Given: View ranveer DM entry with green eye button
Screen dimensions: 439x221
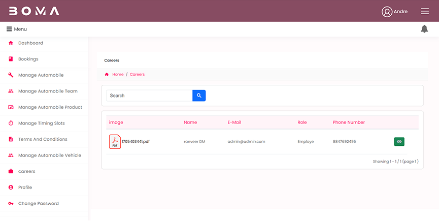Looking at the screenshot, I should pyautogui.click(x=399, y=142).
